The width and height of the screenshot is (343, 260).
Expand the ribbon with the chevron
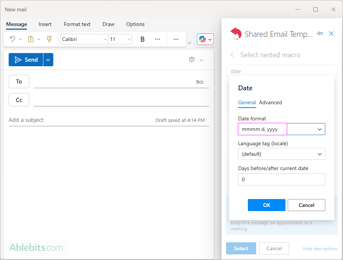click(190, 43)
